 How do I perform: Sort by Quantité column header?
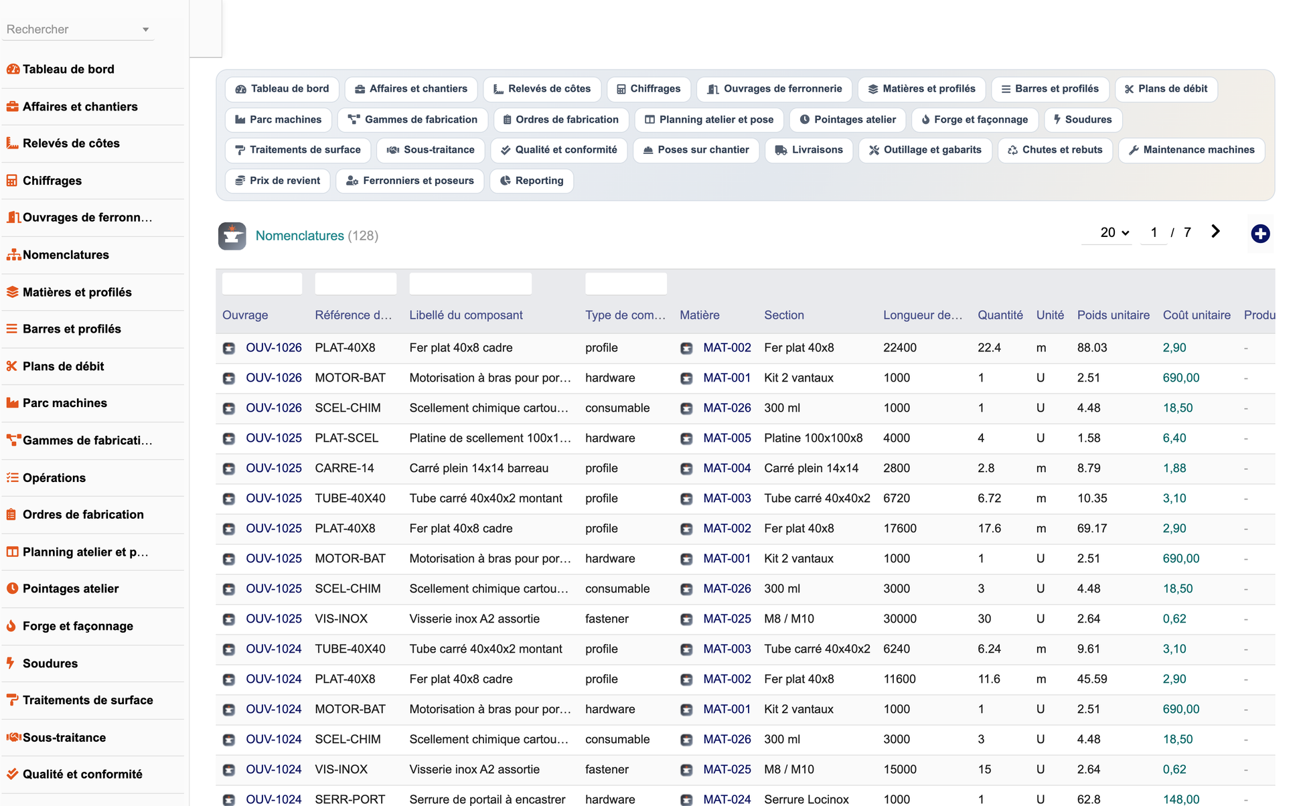pyautogui.click(x=1000, y=315)
